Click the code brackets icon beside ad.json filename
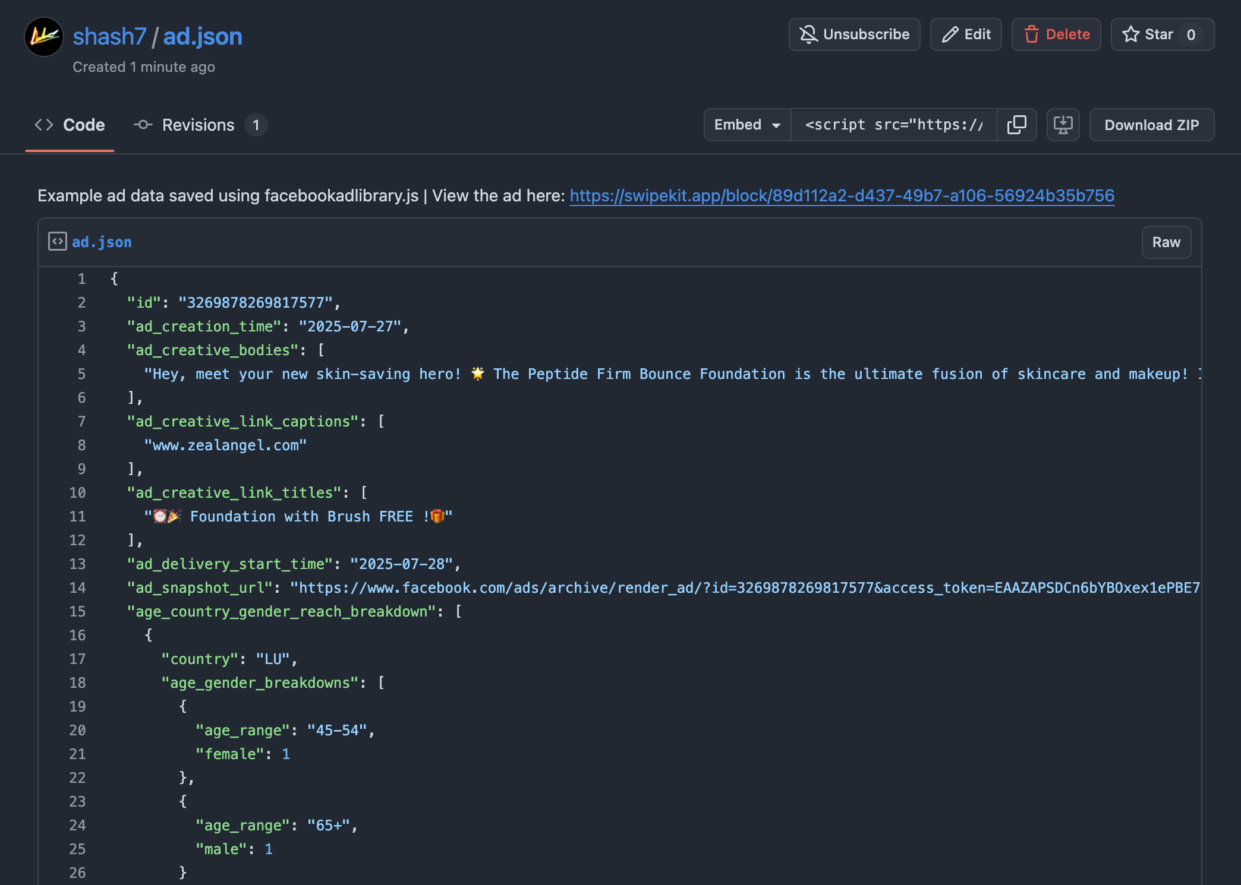Viewport: 1241px width, 885px height. tap(57, 242)
